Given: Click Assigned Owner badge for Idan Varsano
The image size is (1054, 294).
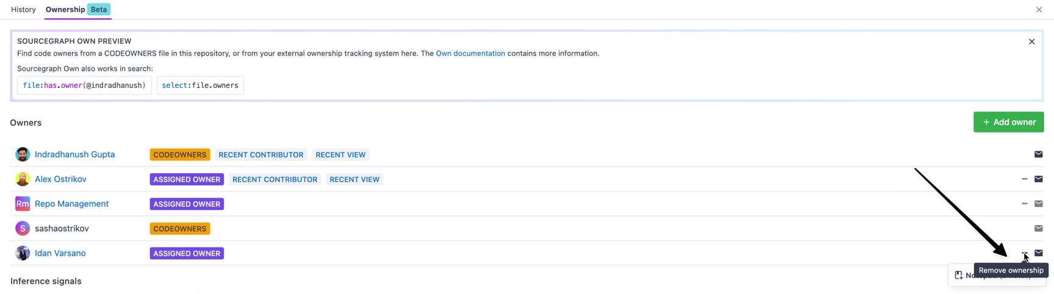Looking at the screenshot, I should [187, 253].
